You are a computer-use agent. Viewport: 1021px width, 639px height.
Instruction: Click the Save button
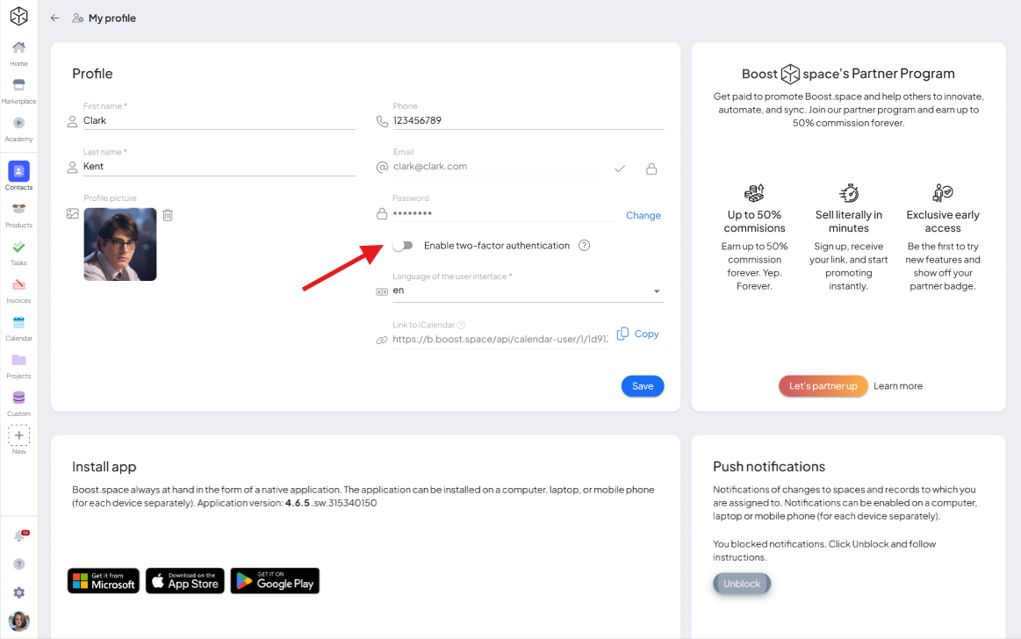pyautogui.click(x=643, y=386)
